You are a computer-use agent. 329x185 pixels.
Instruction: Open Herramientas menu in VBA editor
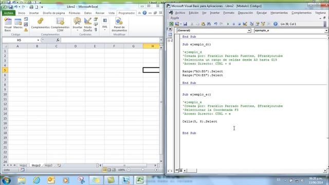point(279,13)
